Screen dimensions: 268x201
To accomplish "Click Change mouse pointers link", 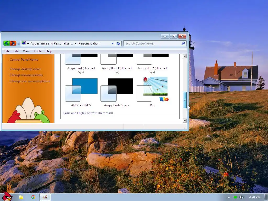I will pyautogui.click(x=26, y=75).
